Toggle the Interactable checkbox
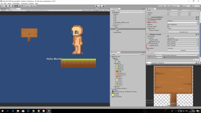Image resolution: width=201 pixels, height=113 pixels. (168, 36)
